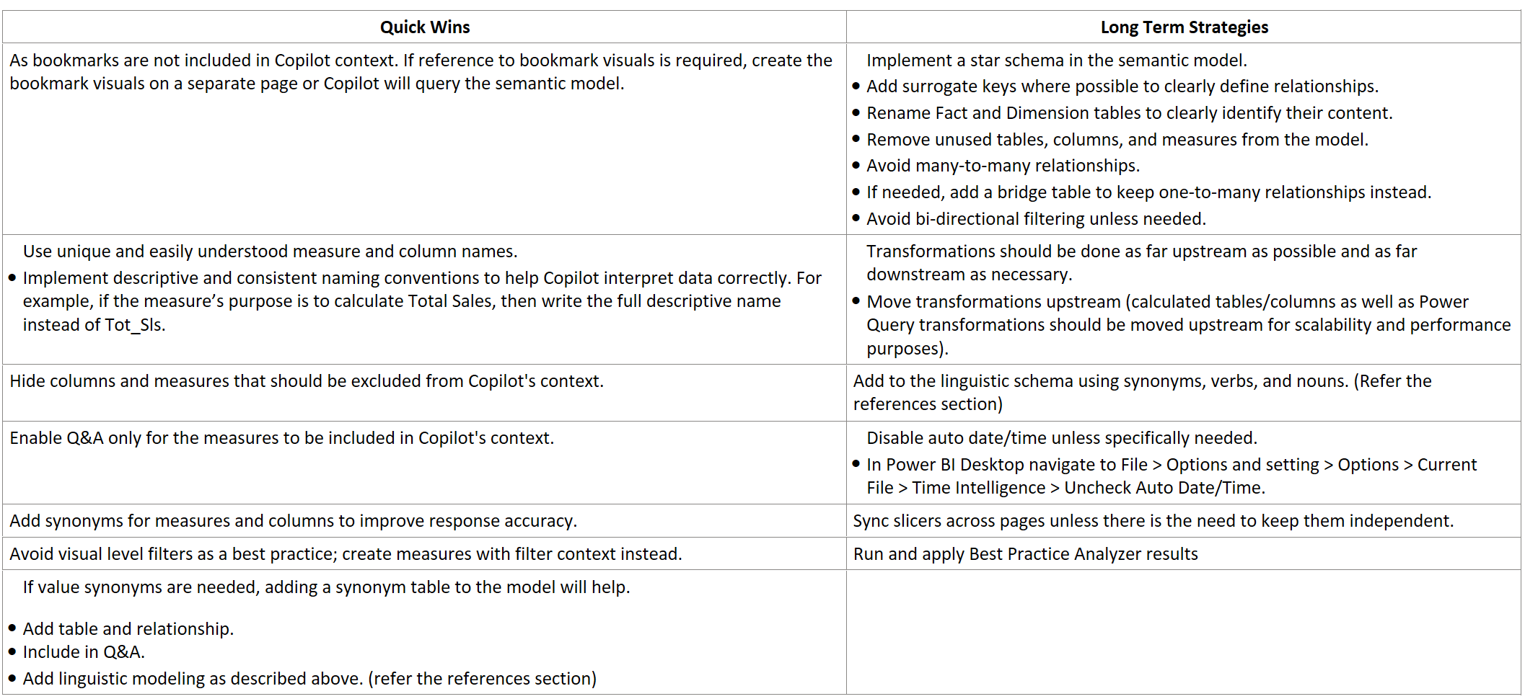Click the Long Term Strategies column header

click(x=1184, y=27)
